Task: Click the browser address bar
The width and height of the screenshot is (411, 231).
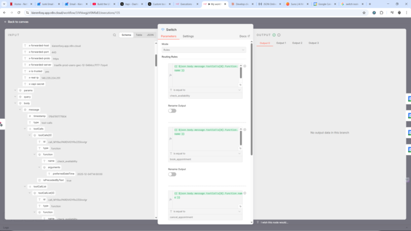Action: [194, 13]
